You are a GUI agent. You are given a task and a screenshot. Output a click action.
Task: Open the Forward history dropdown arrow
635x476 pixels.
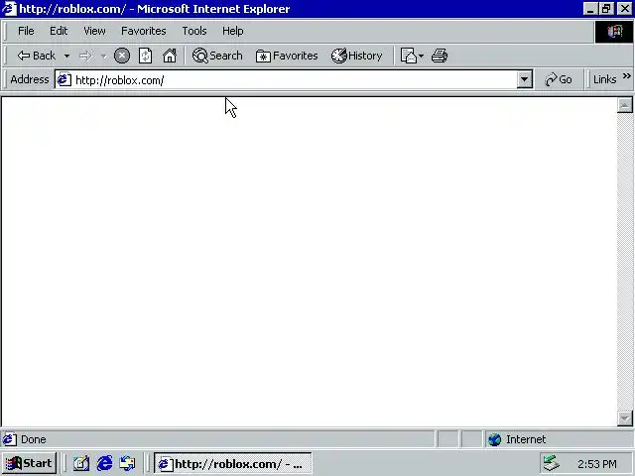(103, 56)
